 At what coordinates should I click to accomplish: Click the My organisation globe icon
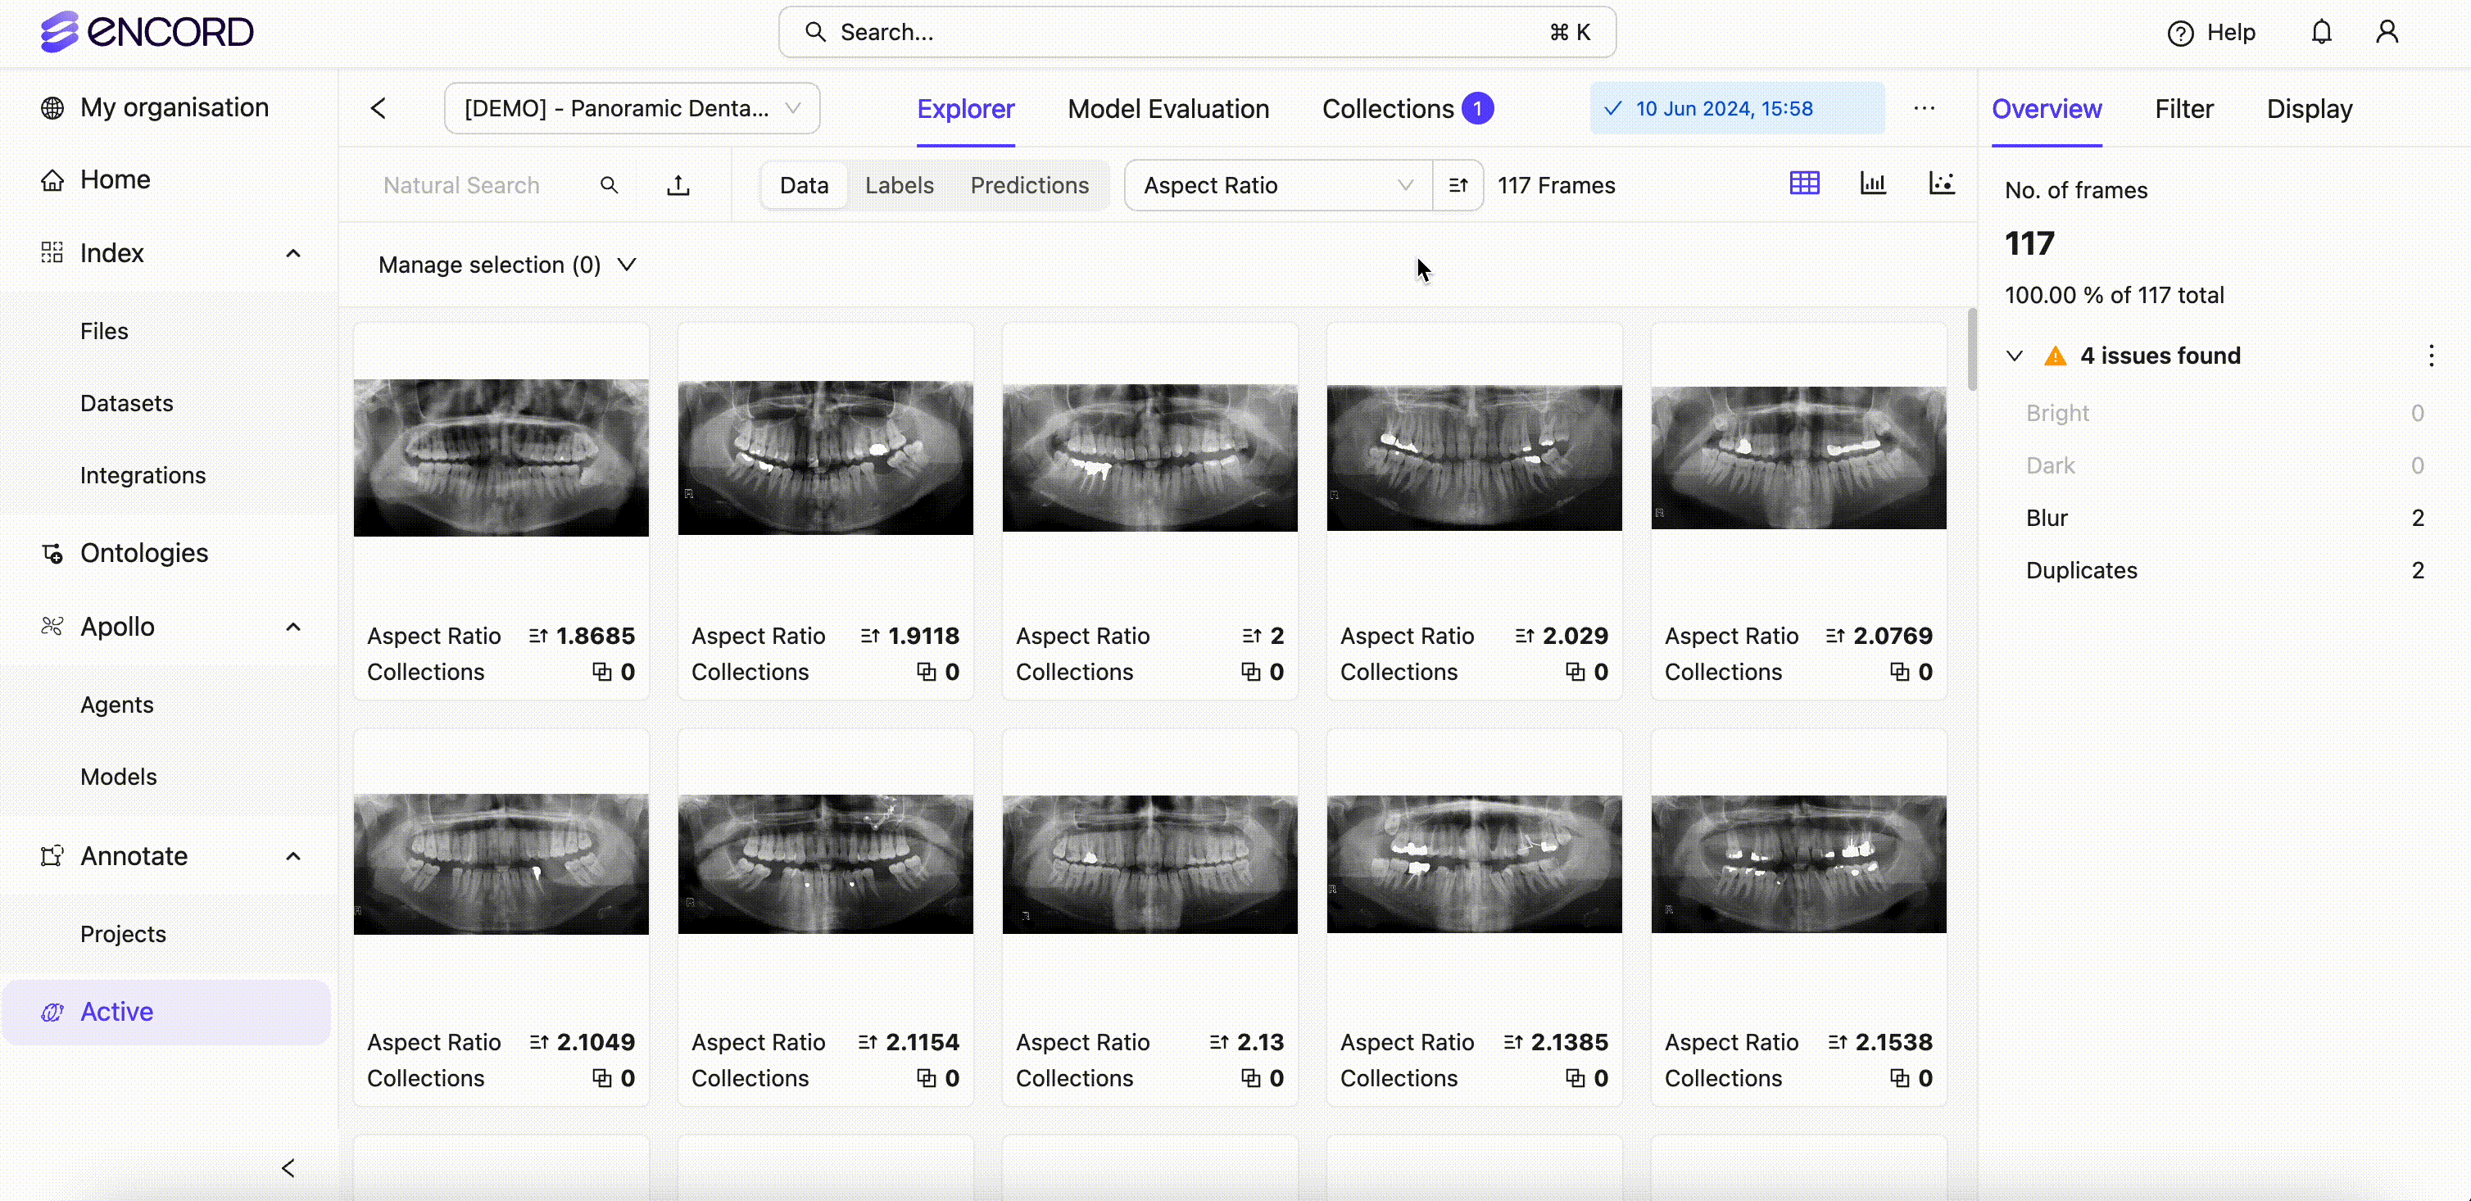pyautogui.click(x=52, y=107)
